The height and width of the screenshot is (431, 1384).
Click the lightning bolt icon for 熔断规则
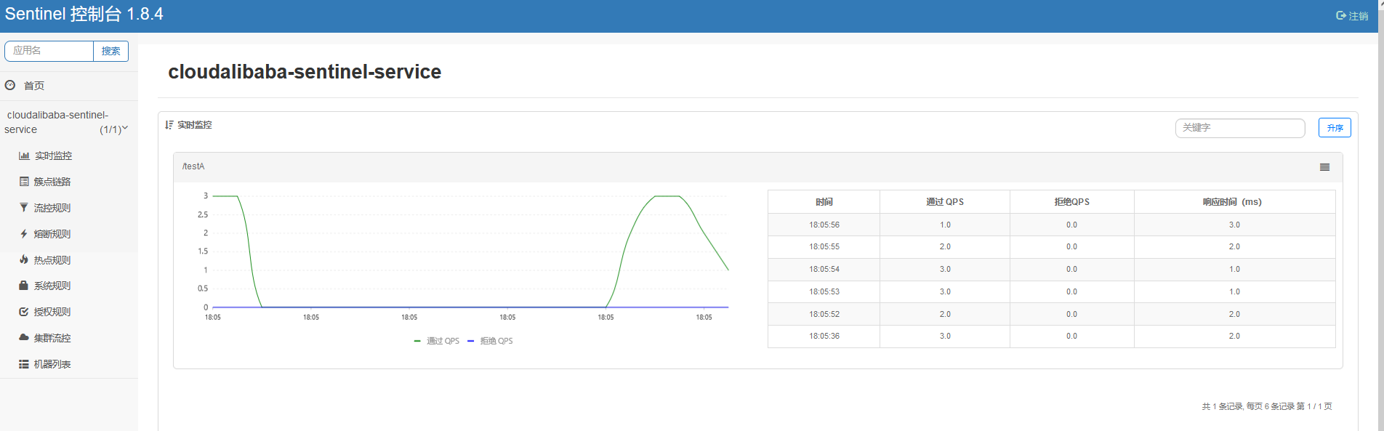pos(24,234)
